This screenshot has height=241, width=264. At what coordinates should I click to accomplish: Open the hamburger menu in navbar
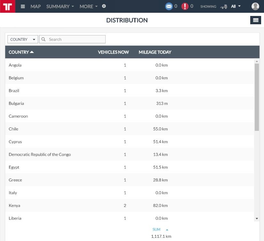click(23, 6)
